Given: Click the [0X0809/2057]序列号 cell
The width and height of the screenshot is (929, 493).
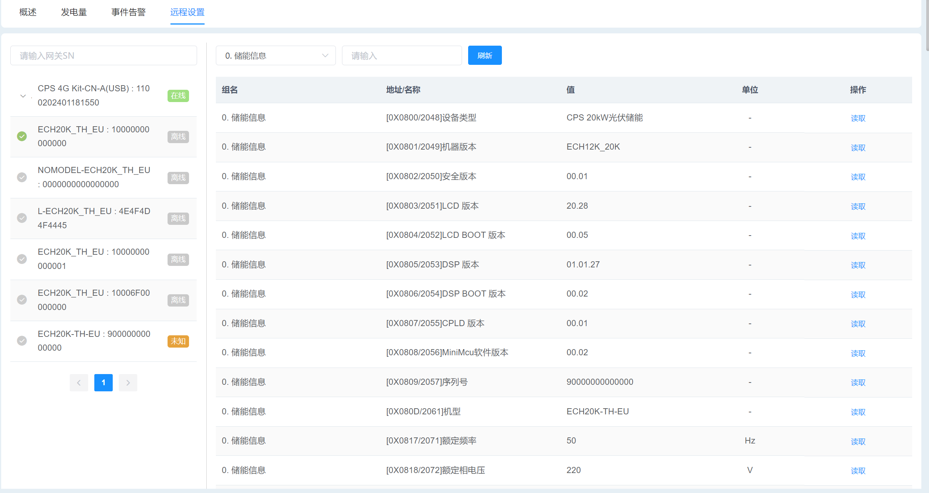Looking at the screenshot, I should click(427, 382).
